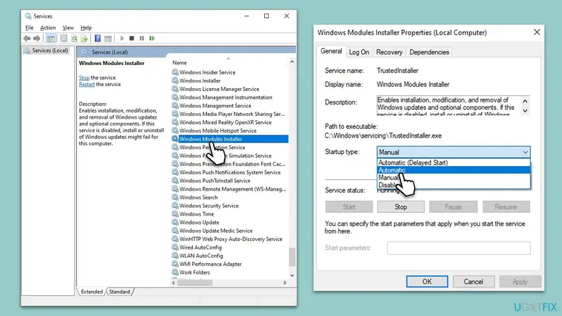
Task: Open the View menu
Action: 68,28
